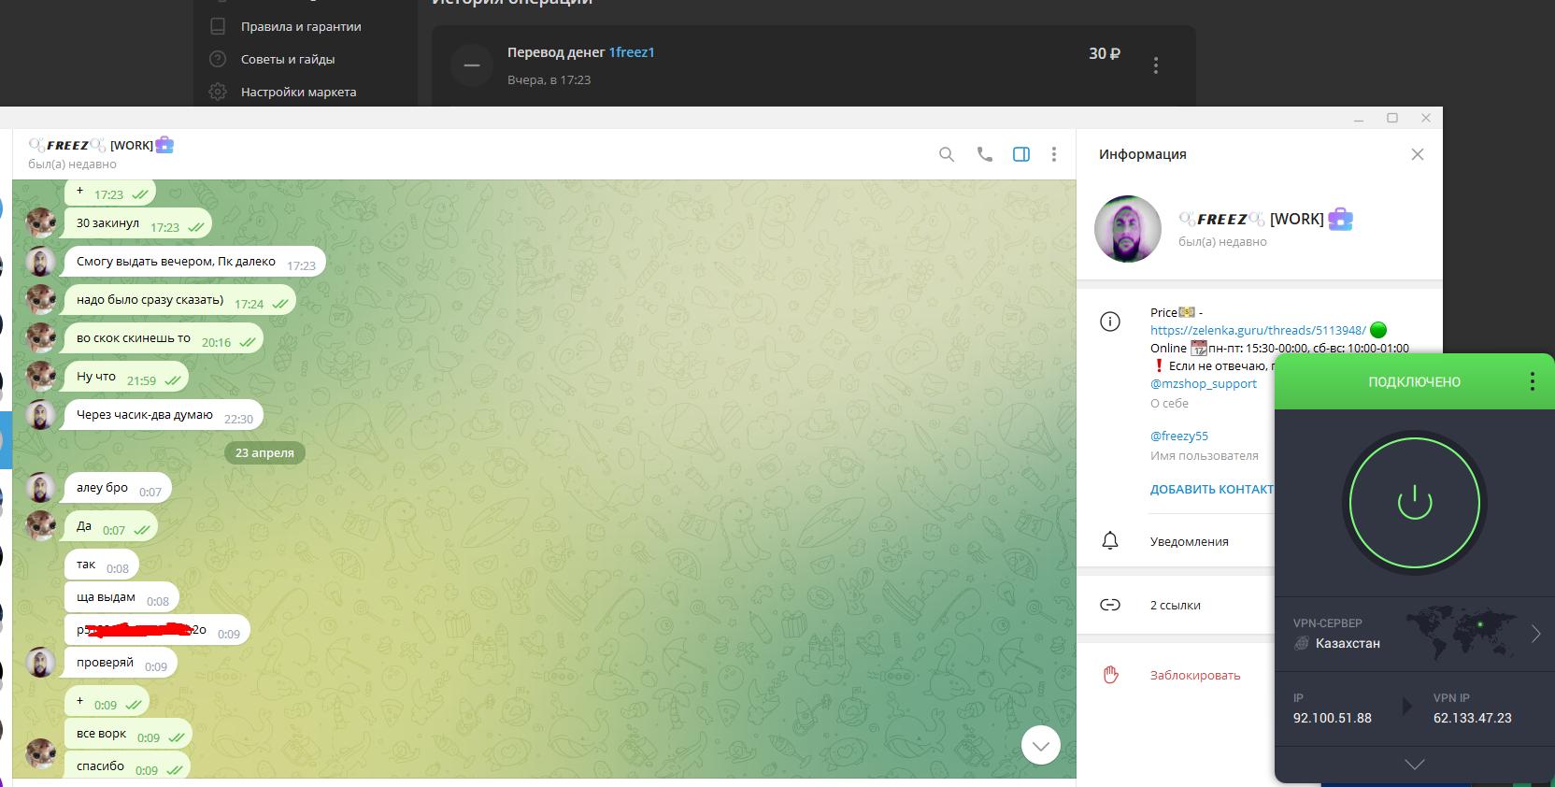Open the 2 ссылки shared links
Screen dimensions: 1555x787
click(x=1176, y=605)
